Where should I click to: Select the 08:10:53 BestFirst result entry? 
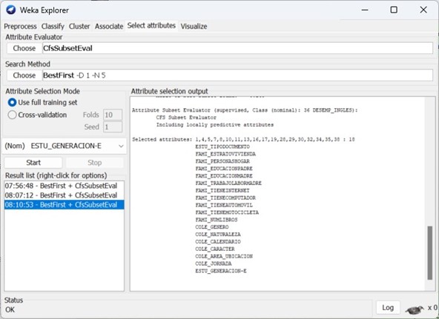click(x=64, y=205)
